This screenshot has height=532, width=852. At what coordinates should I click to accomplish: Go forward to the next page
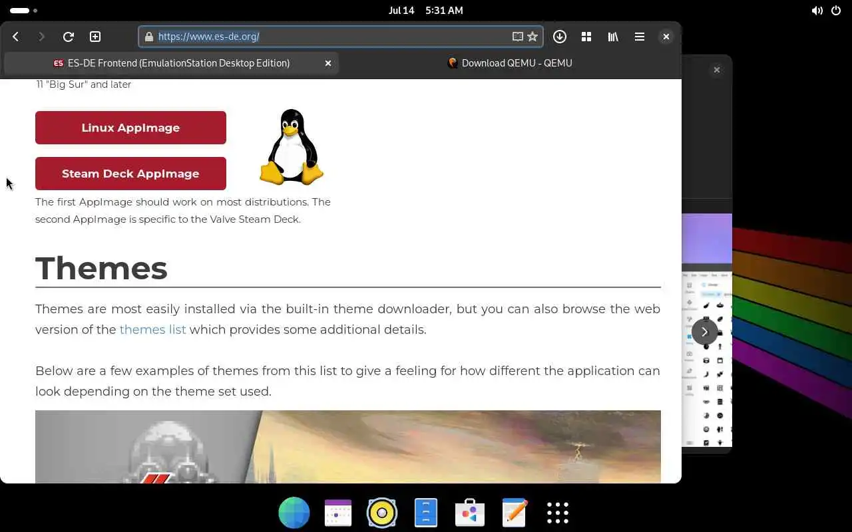click(x=41, y=37)
